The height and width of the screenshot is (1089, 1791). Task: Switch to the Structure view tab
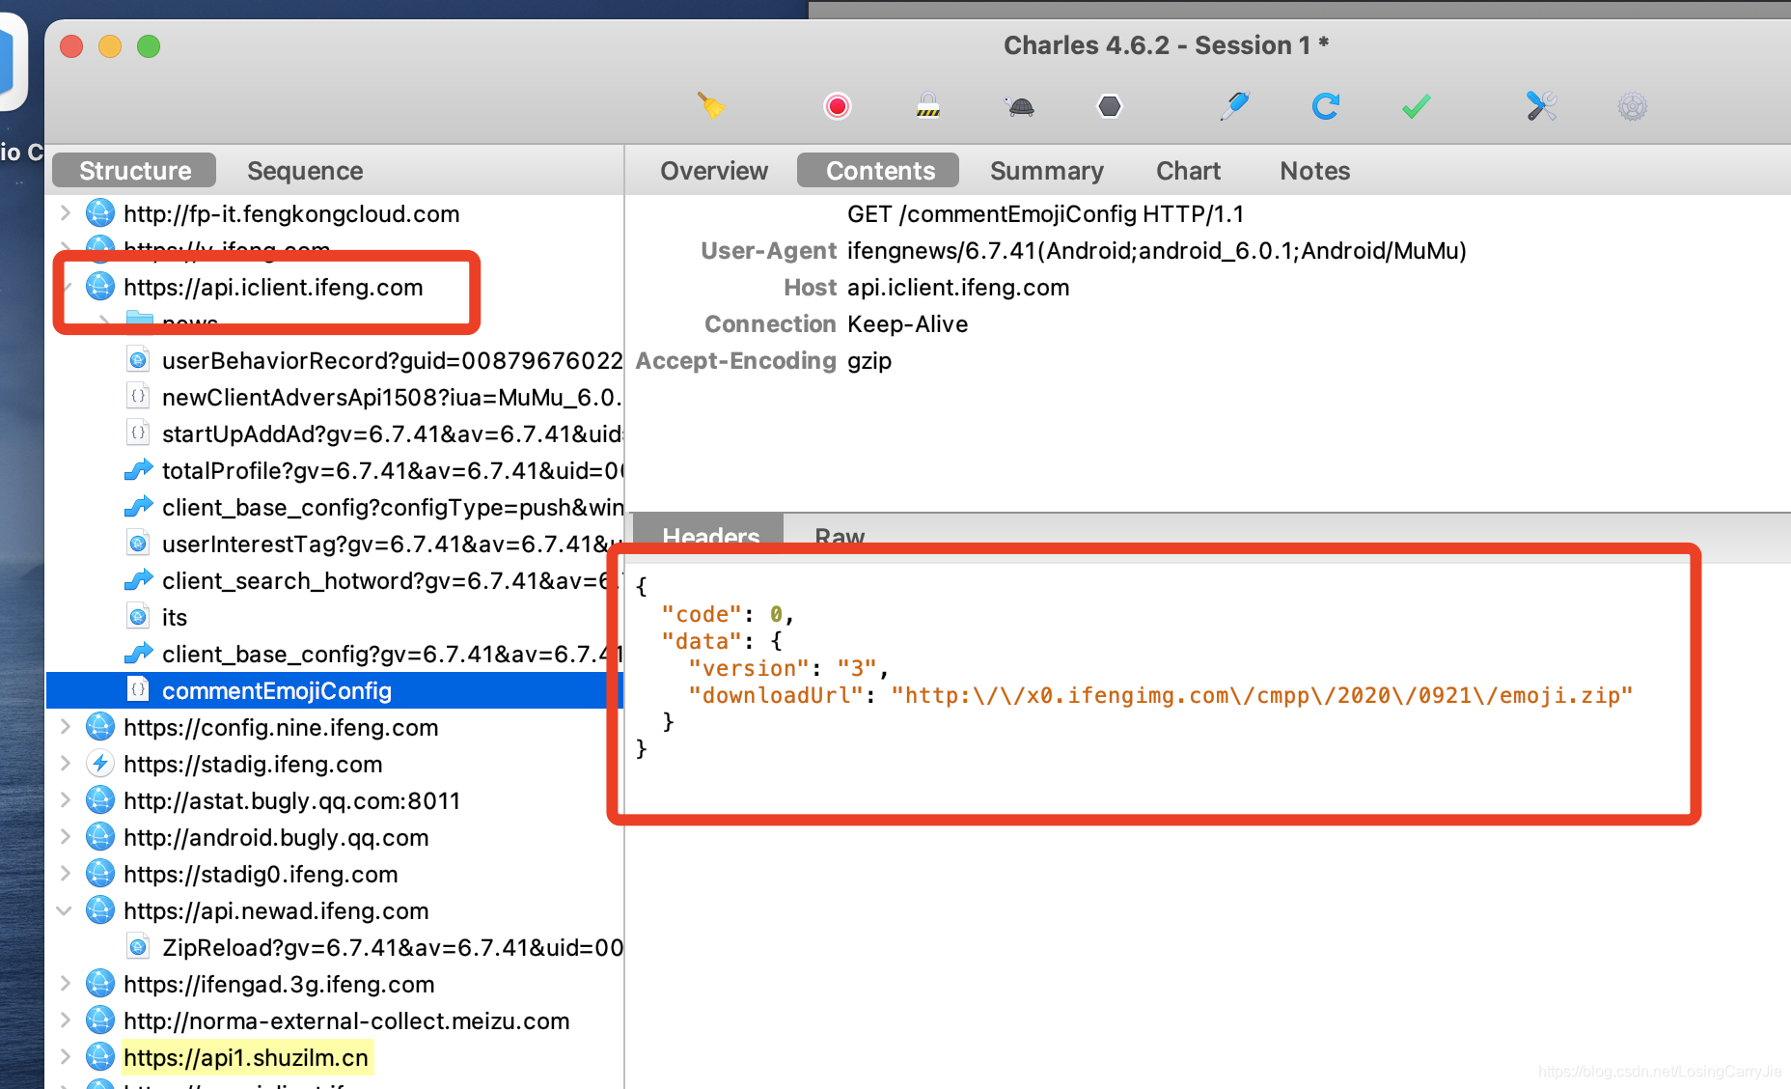134,171
